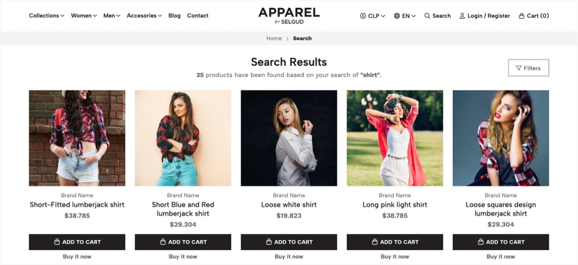The image size is (578, 265).
Task: Go to the Contact page
Action: (x=197, y=16)
